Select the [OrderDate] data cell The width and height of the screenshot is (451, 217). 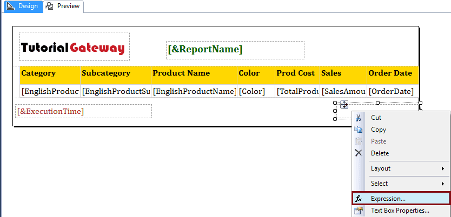[x=393, y=91]
